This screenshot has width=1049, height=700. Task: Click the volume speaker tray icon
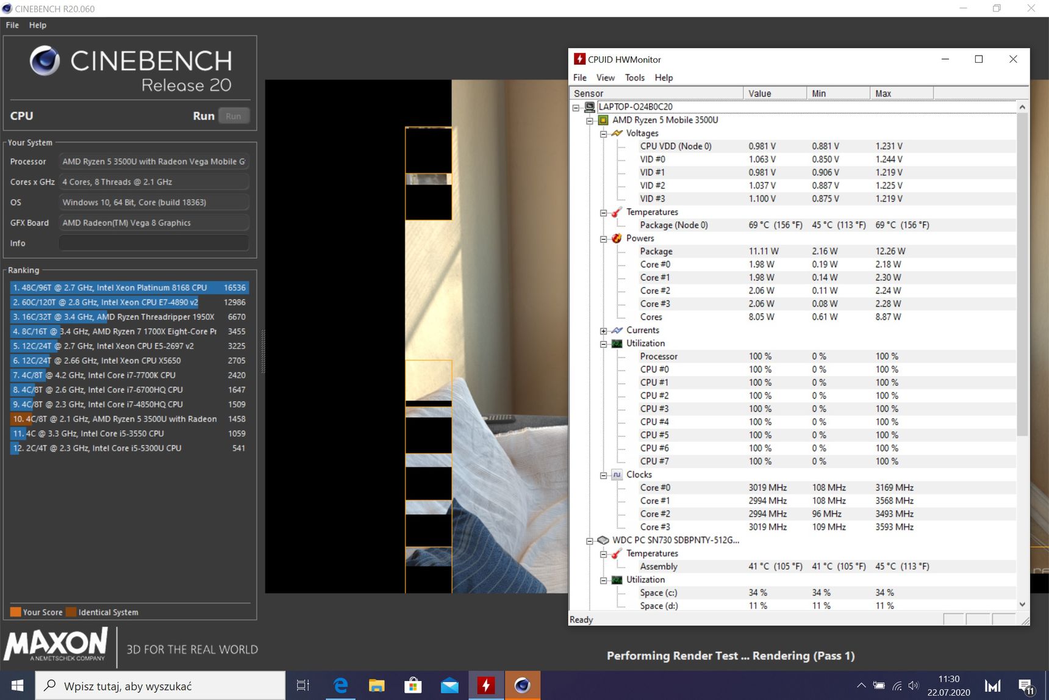[x=913, y=685]
